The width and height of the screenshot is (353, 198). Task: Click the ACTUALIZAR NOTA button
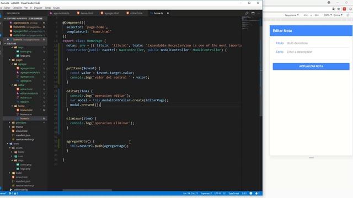click(311, 67)
